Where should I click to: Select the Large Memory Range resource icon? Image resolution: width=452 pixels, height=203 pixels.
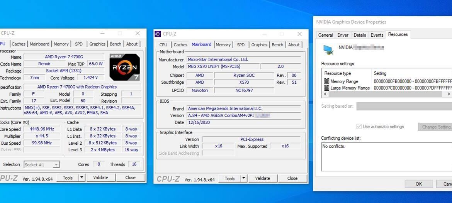click(x=326, y=88)
